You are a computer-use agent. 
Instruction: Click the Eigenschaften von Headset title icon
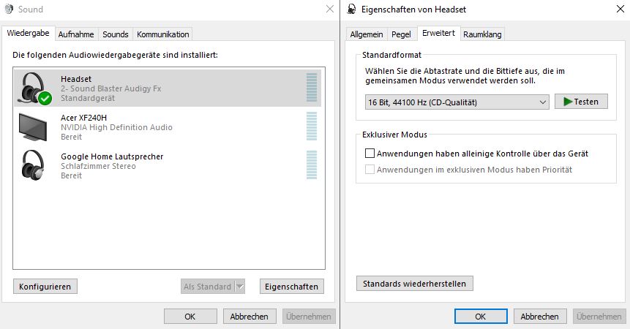[352, 10]
